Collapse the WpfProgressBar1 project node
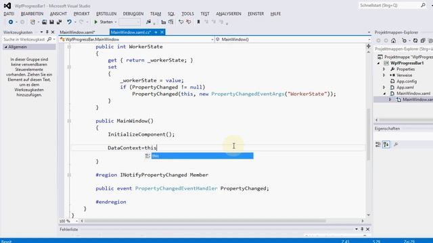The height and width of the screenshot is (243, 433). point(378,63)
